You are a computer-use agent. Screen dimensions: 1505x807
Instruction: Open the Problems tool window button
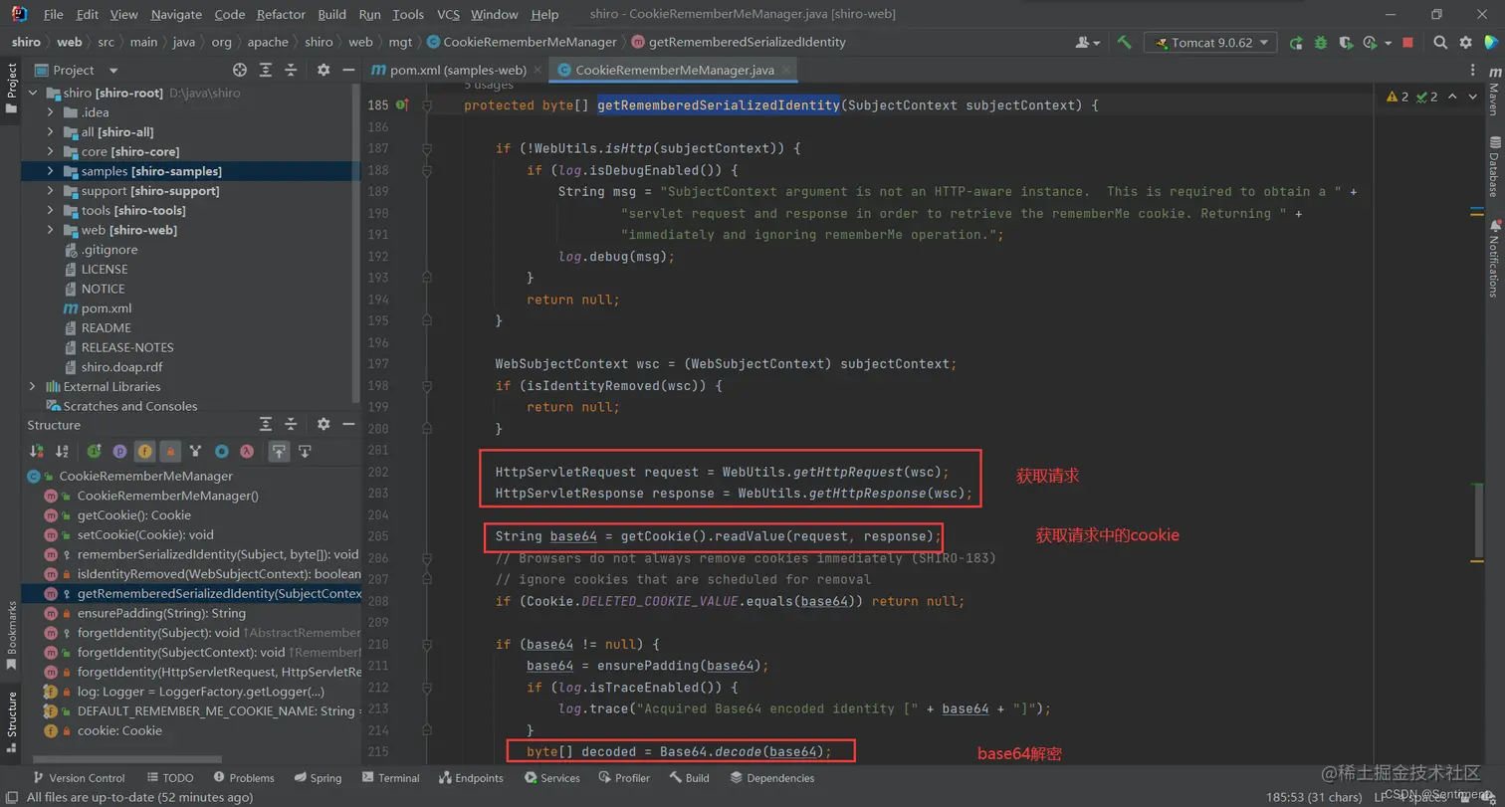(242, 778)
